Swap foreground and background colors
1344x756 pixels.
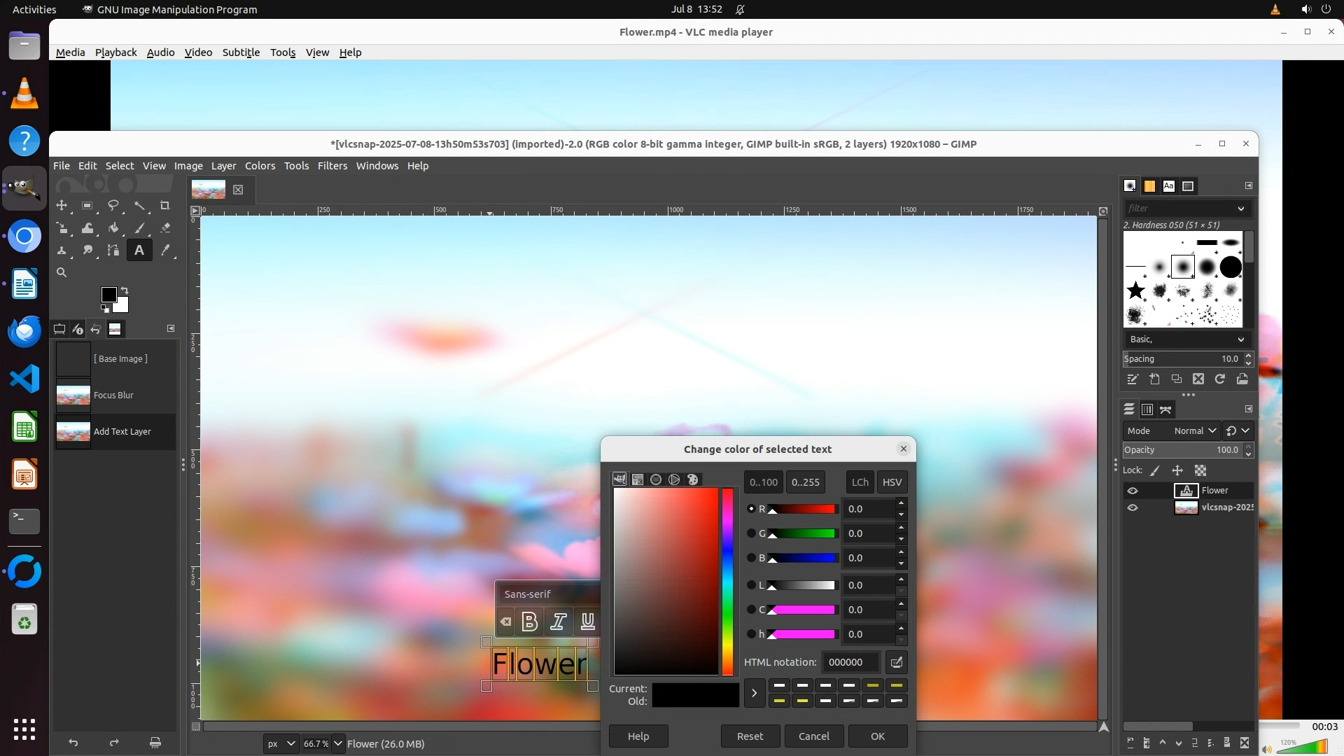[125, 290]
